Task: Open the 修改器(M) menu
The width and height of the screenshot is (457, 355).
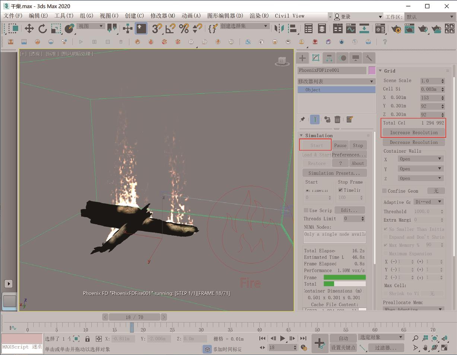Action: pyautogui.click(x=163, y=16)
